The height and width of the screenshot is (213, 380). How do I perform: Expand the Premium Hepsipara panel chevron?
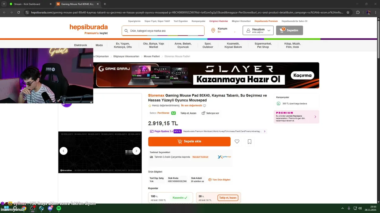[315, 117]
